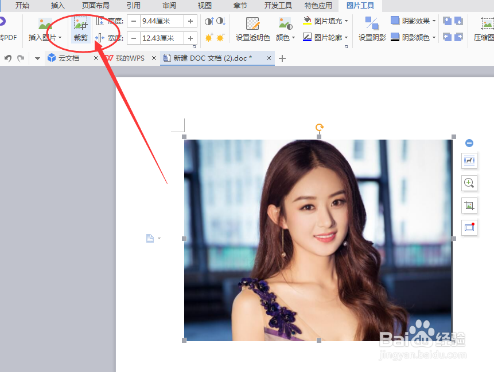The image size is (494, 372).
Task: Switch to 云文档 document tab
Action: point(68,58)
